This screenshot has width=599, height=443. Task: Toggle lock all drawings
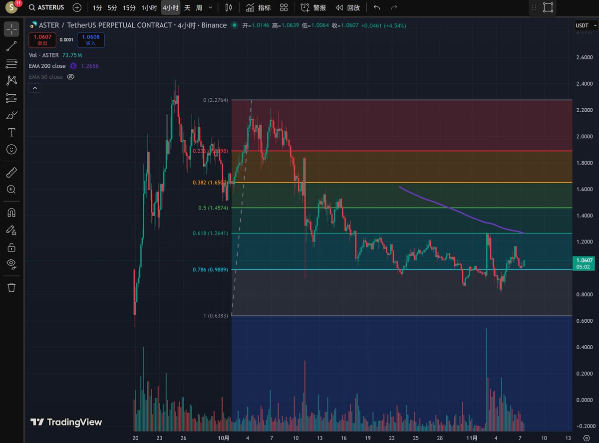pos(11,247)
